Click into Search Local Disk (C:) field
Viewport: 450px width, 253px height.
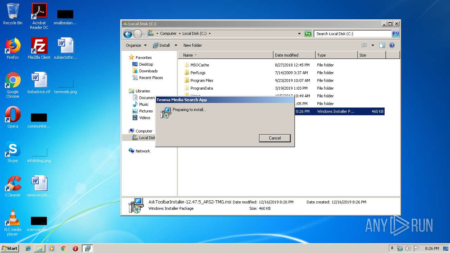pos(353,34)
